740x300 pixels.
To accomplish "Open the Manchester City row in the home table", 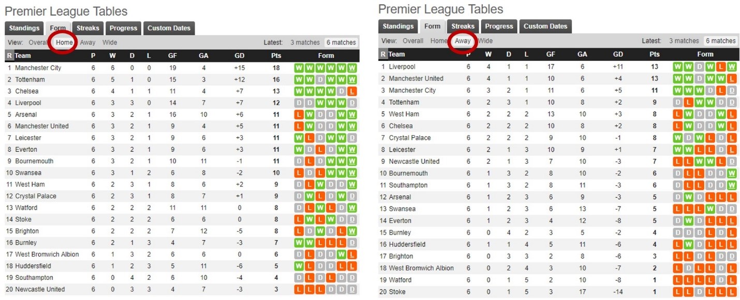I will pyautogui.click(x=182, y=68).
